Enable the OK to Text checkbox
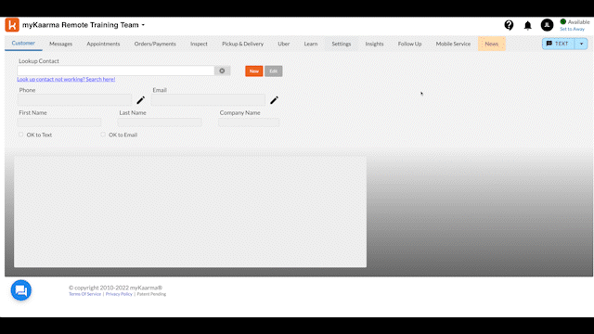This screenshot has height=334, width=594. click(21, 135)
